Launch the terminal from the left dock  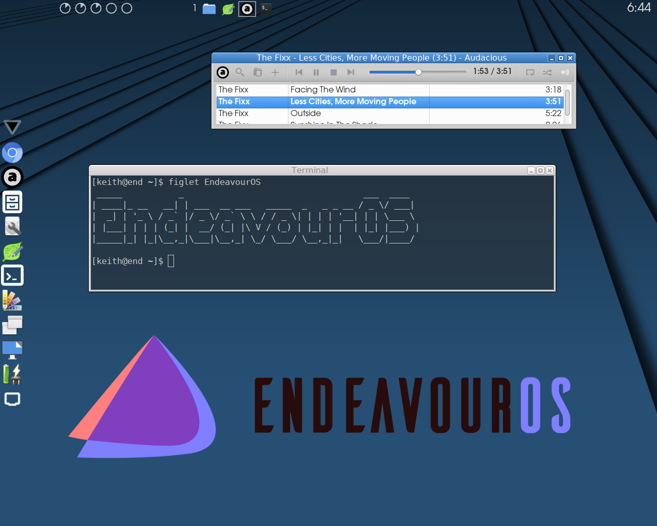[12, 275]
